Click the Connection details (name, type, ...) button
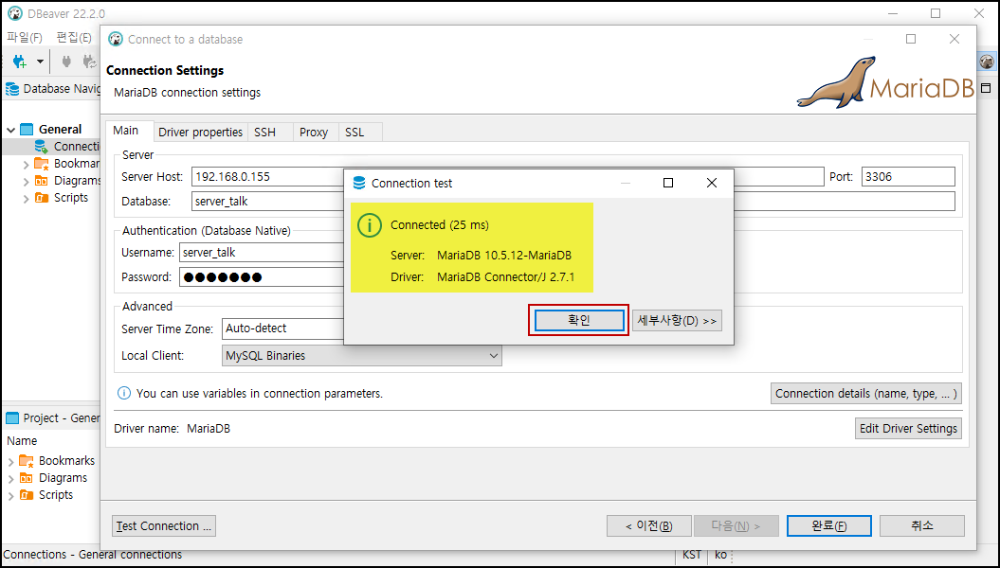 (x=866, y=394)
